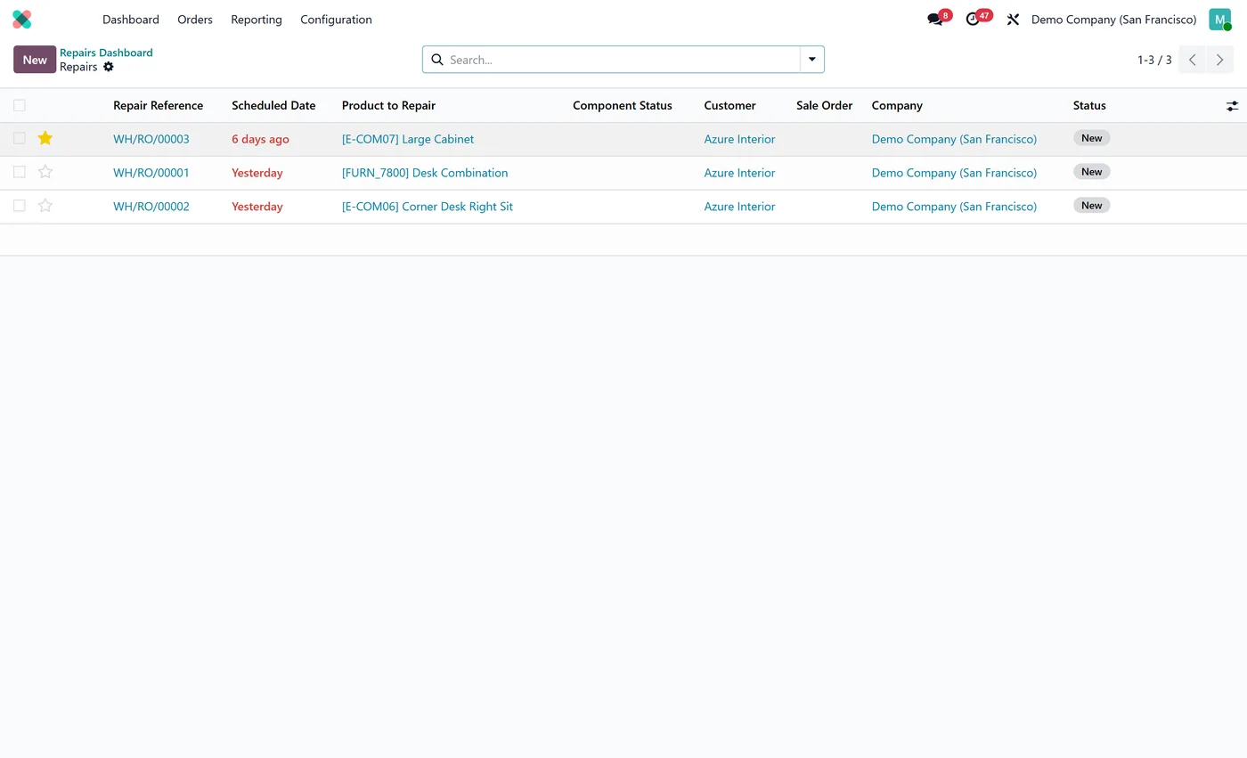
Task: Open the Reporting menu
Action: tap(257, 20)
